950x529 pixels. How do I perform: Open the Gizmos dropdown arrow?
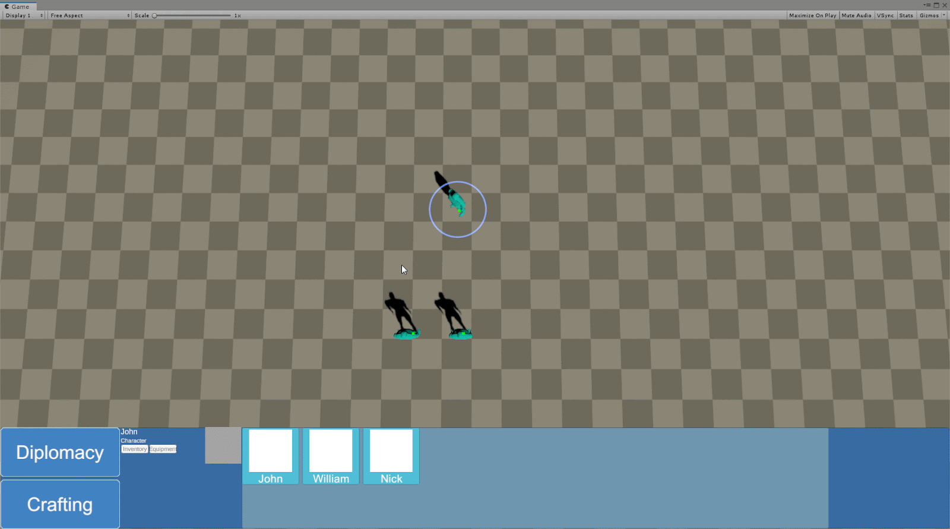944,15
